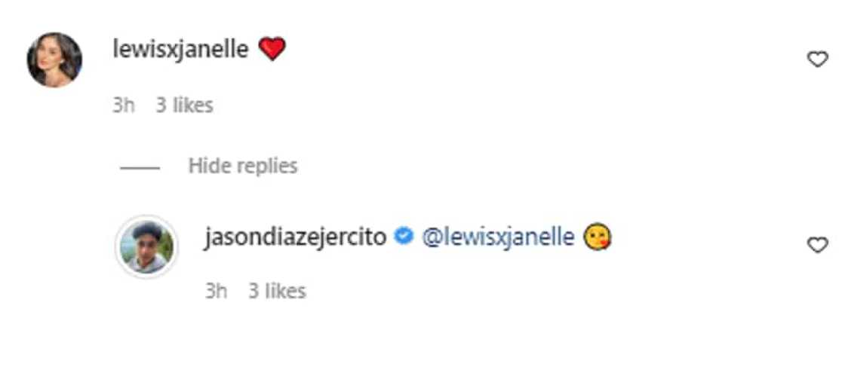The image size is (845, 370).
Task: Click the 3h timestamp under jasondiazejercito's reply
Action: point(216,291)
